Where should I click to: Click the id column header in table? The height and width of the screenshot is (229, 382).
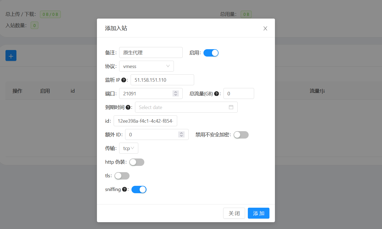[73, 91]
